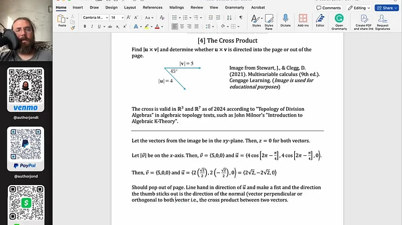This screenshot has width=402, height=225.
Task: Apply superscript formatting
Action: (125, 26)
